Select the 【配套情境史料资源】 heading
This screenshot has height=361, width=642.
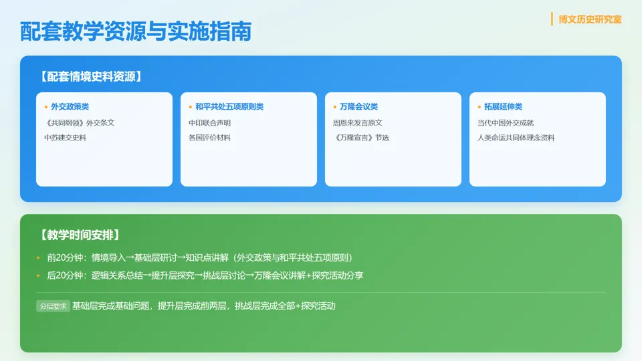click(90, 76)
